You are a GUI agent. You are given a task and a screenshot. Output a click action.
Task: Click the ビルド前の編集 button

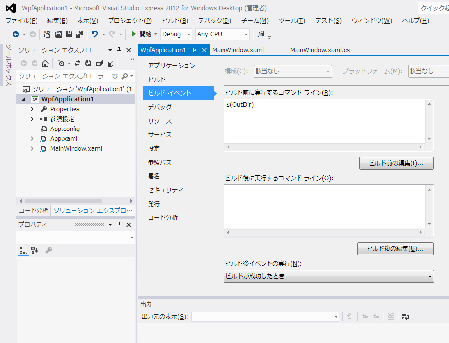tap(396, 163)
